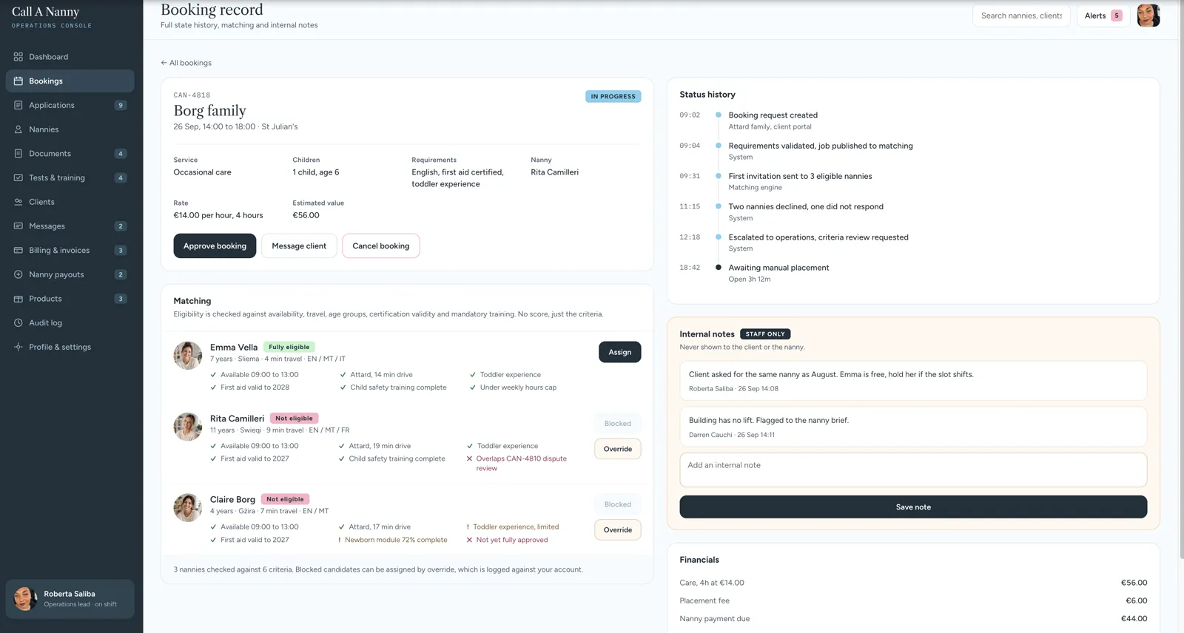Open Profile & settings gear icon
This screenshot has height=633, width=1184.
[18, 347]
